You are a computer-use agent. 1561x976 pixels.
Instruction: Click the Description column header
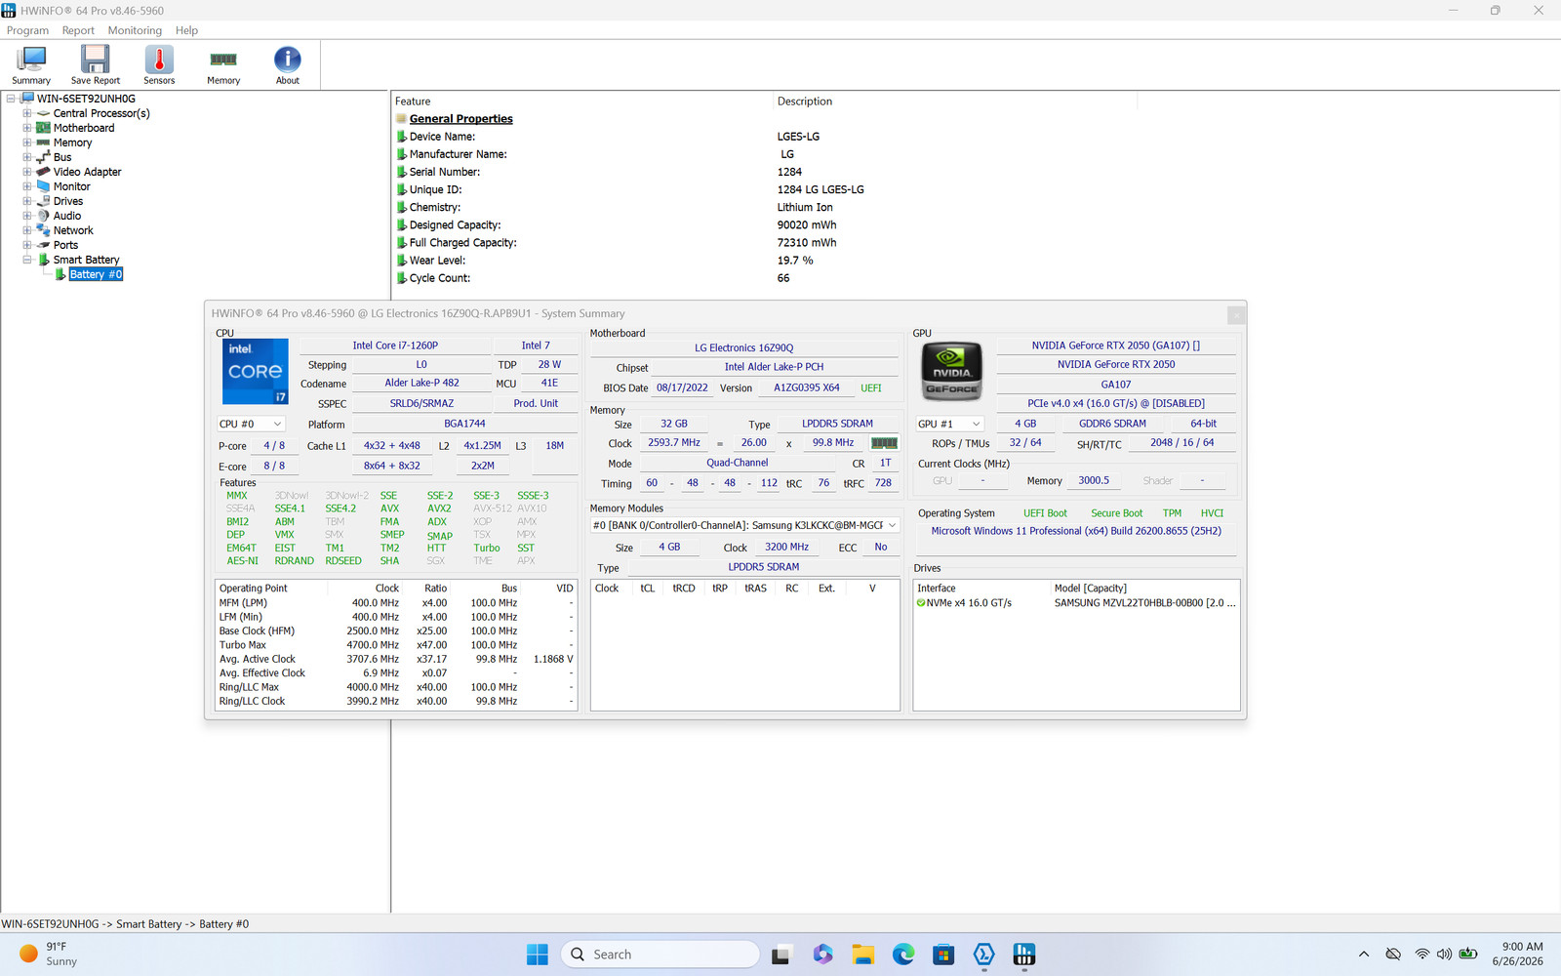click(x=954, y=102)
